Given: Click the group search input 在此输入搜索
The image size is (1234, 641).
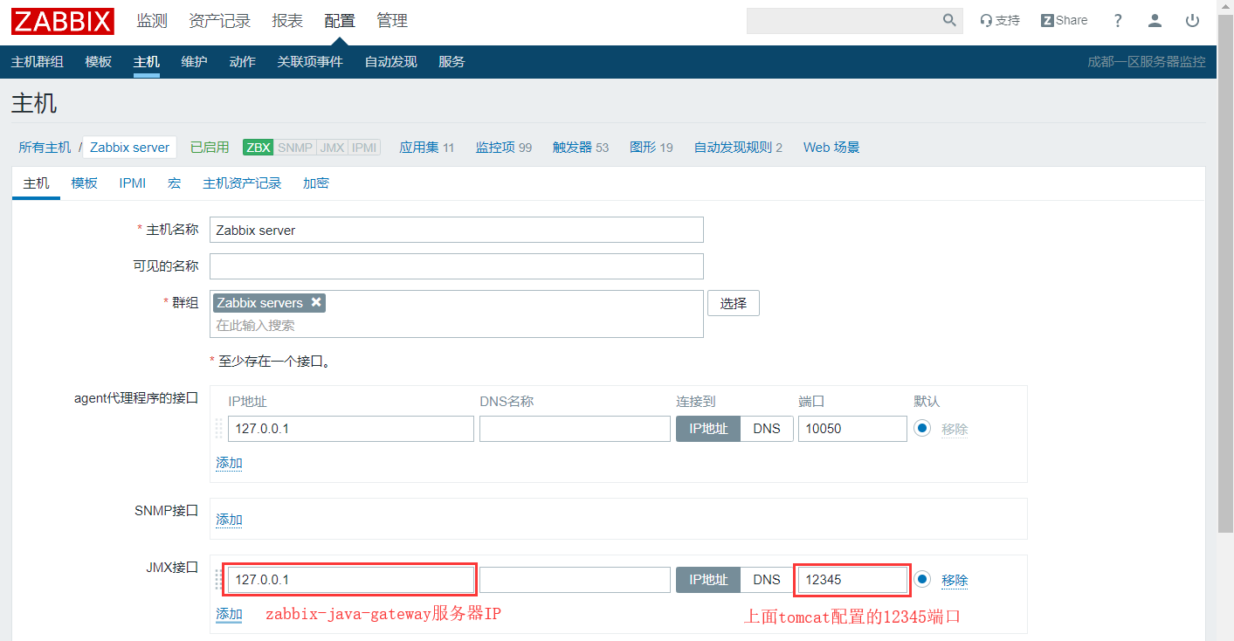Looking at the screenshot, I should (x=457, y=325).
